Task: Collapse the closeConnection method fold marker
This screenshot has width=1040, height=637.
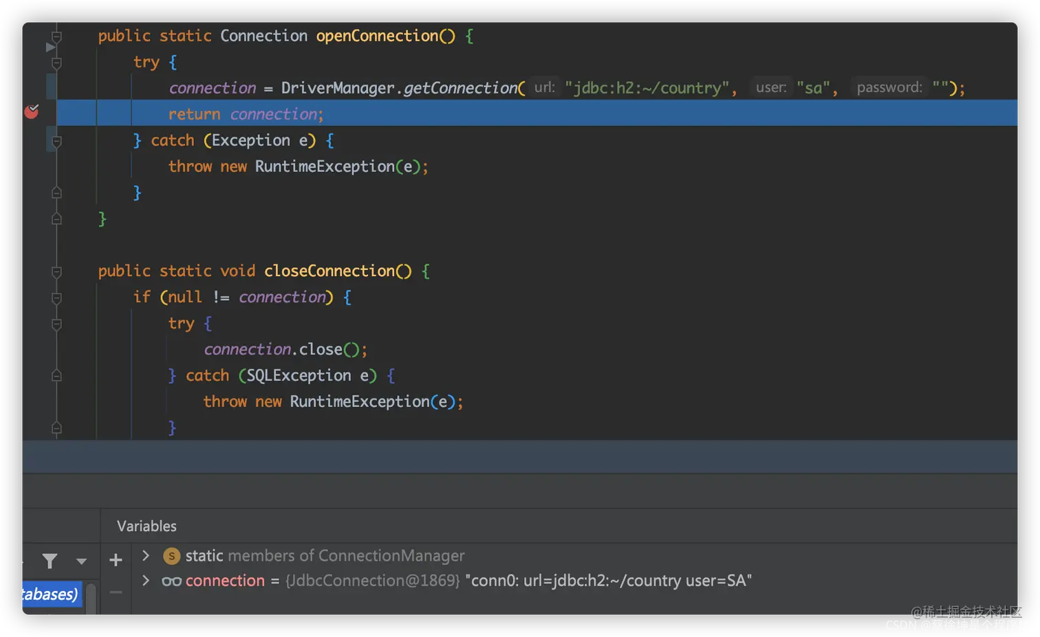Action: [57, 271]
